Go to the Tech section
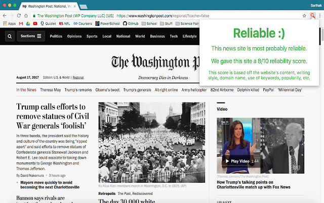Image resolution: width=324 pixels, height=203 pixels. coord(174,36)
